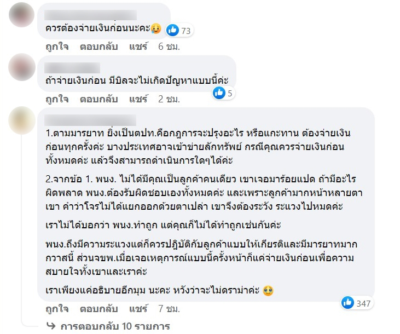
Task: Open reactions on the comment with 5 likes
Action: click(x=220, y=93)
